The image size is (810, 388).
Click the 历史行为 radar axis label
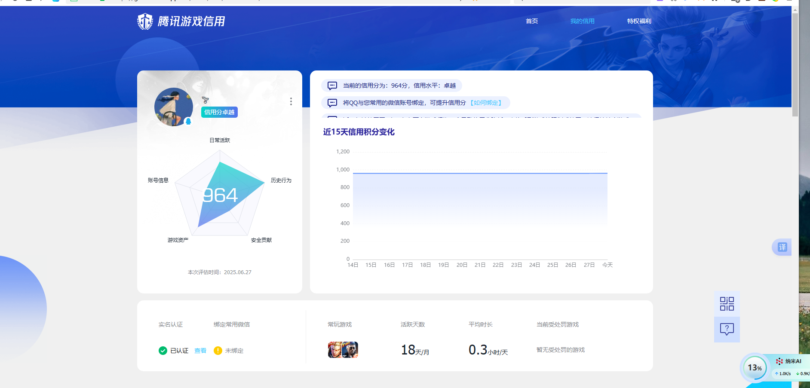[x=281, y=180]
